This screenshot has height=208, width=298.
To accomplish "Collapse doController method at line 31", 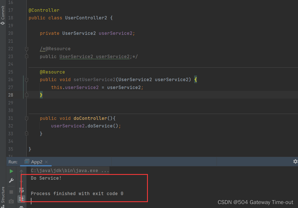I will [x=27, y=118].
